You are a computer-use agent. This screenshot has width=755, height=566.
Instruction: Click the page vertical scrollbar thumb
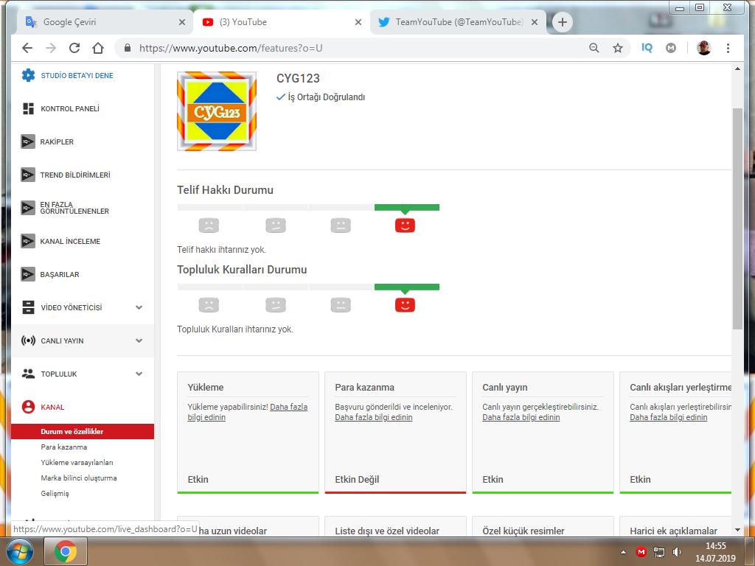(x=737, y=219)
